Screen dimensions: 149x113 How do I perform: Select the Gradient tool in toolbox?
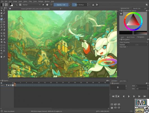pyautogui.click(x=1, y=42)
